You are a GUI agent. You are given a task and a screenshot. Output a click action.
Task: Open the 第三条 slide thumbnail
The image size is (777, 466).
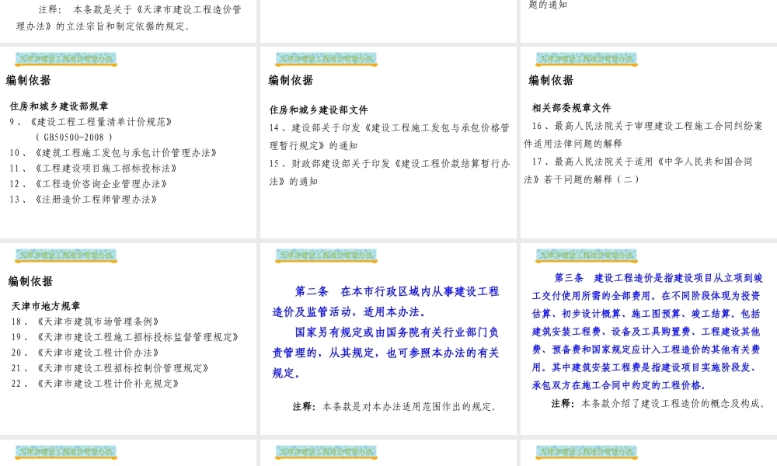[649, 339]
